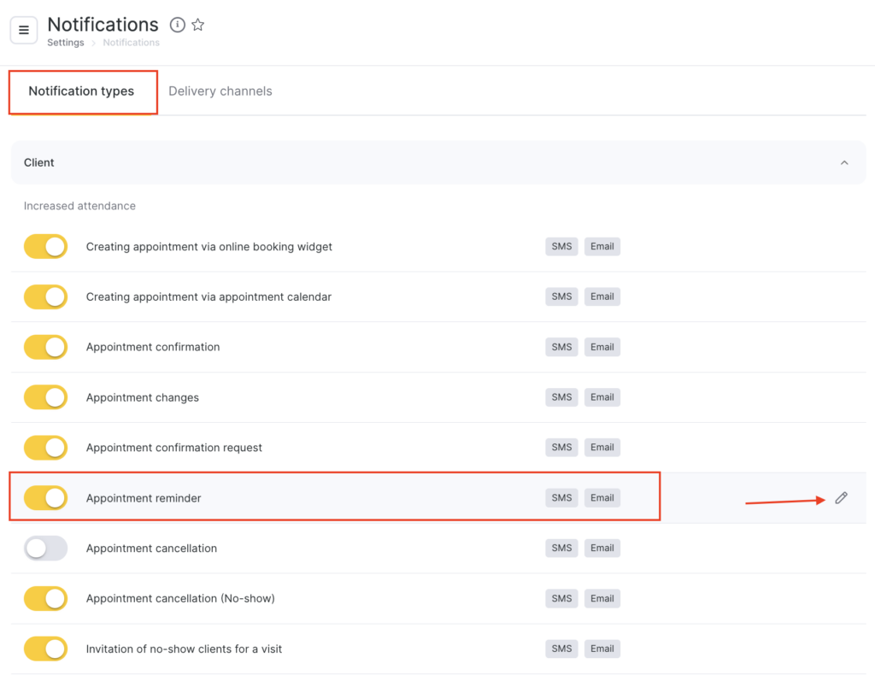Switch to Delivery channels tab
The height and width of the screenshot is (681, 875).
tap(220, 91)
